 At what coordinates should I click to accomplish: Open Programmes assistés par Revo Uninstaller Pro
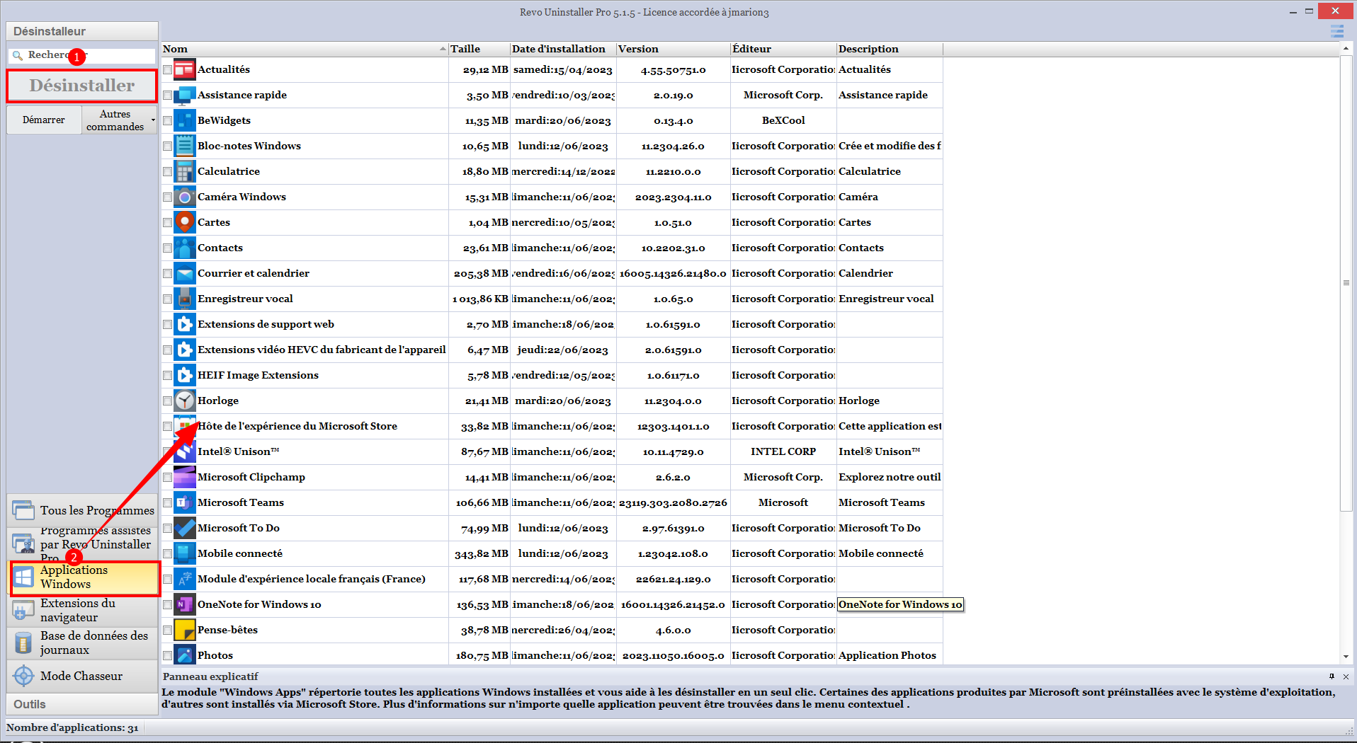[x=83, y=543]
